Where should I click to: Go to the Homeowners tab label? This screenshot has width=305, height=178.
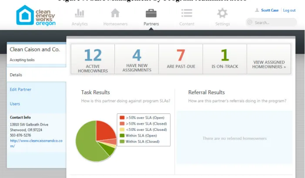(x=116, y=24)
